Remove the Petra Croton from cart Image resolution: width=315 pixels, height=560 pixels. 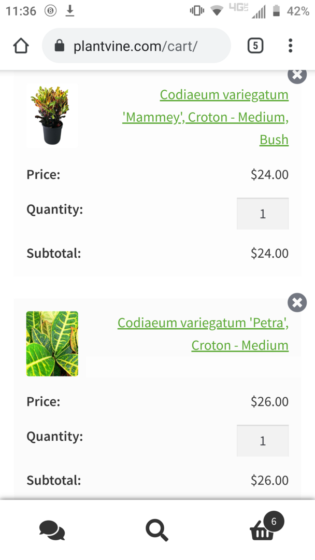(x=297, y=302)
